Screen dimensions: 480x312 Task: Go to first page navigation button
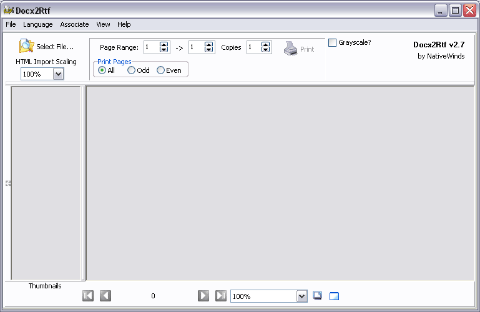tap(88, 296)
